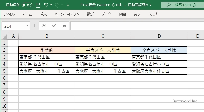Select cell B4 with 愛知県 名古屋市 中区
204x112 pixels.
[47, 64]
